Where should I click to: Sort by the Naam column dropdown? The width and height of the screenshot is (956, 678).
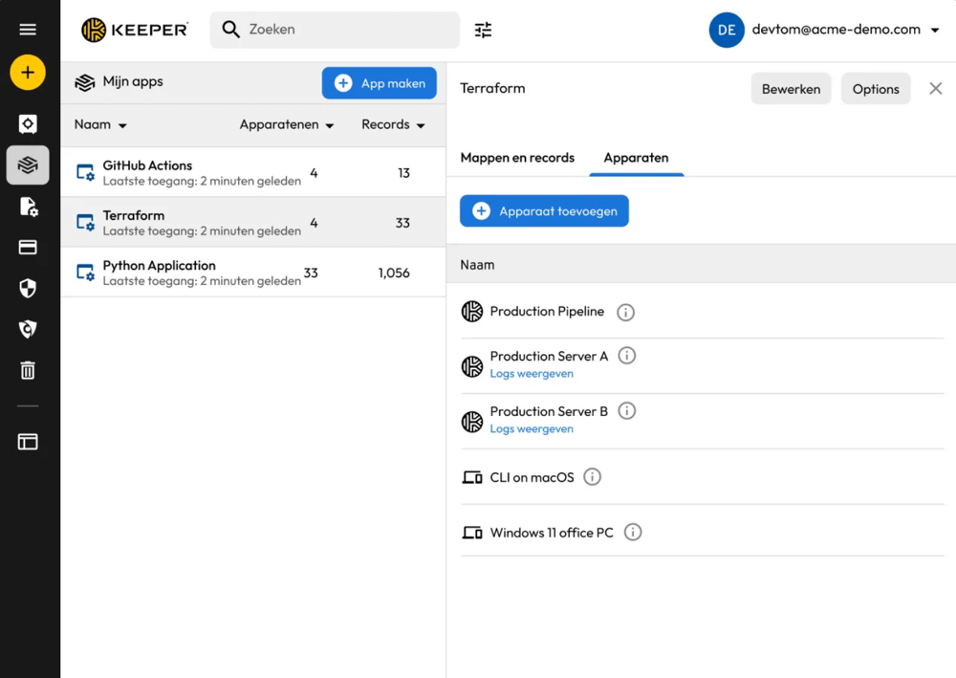click(100, 125)
